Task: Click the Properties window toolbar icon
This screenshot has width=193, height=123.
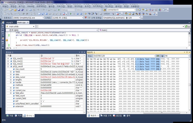Action: click(x=143, y=10)
